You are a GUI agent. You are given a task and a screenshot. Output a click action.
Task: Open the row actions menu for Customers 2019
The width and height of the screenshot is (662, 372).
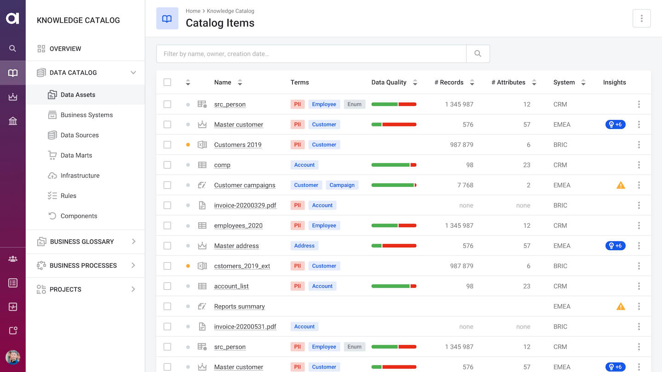click(639, 144)
